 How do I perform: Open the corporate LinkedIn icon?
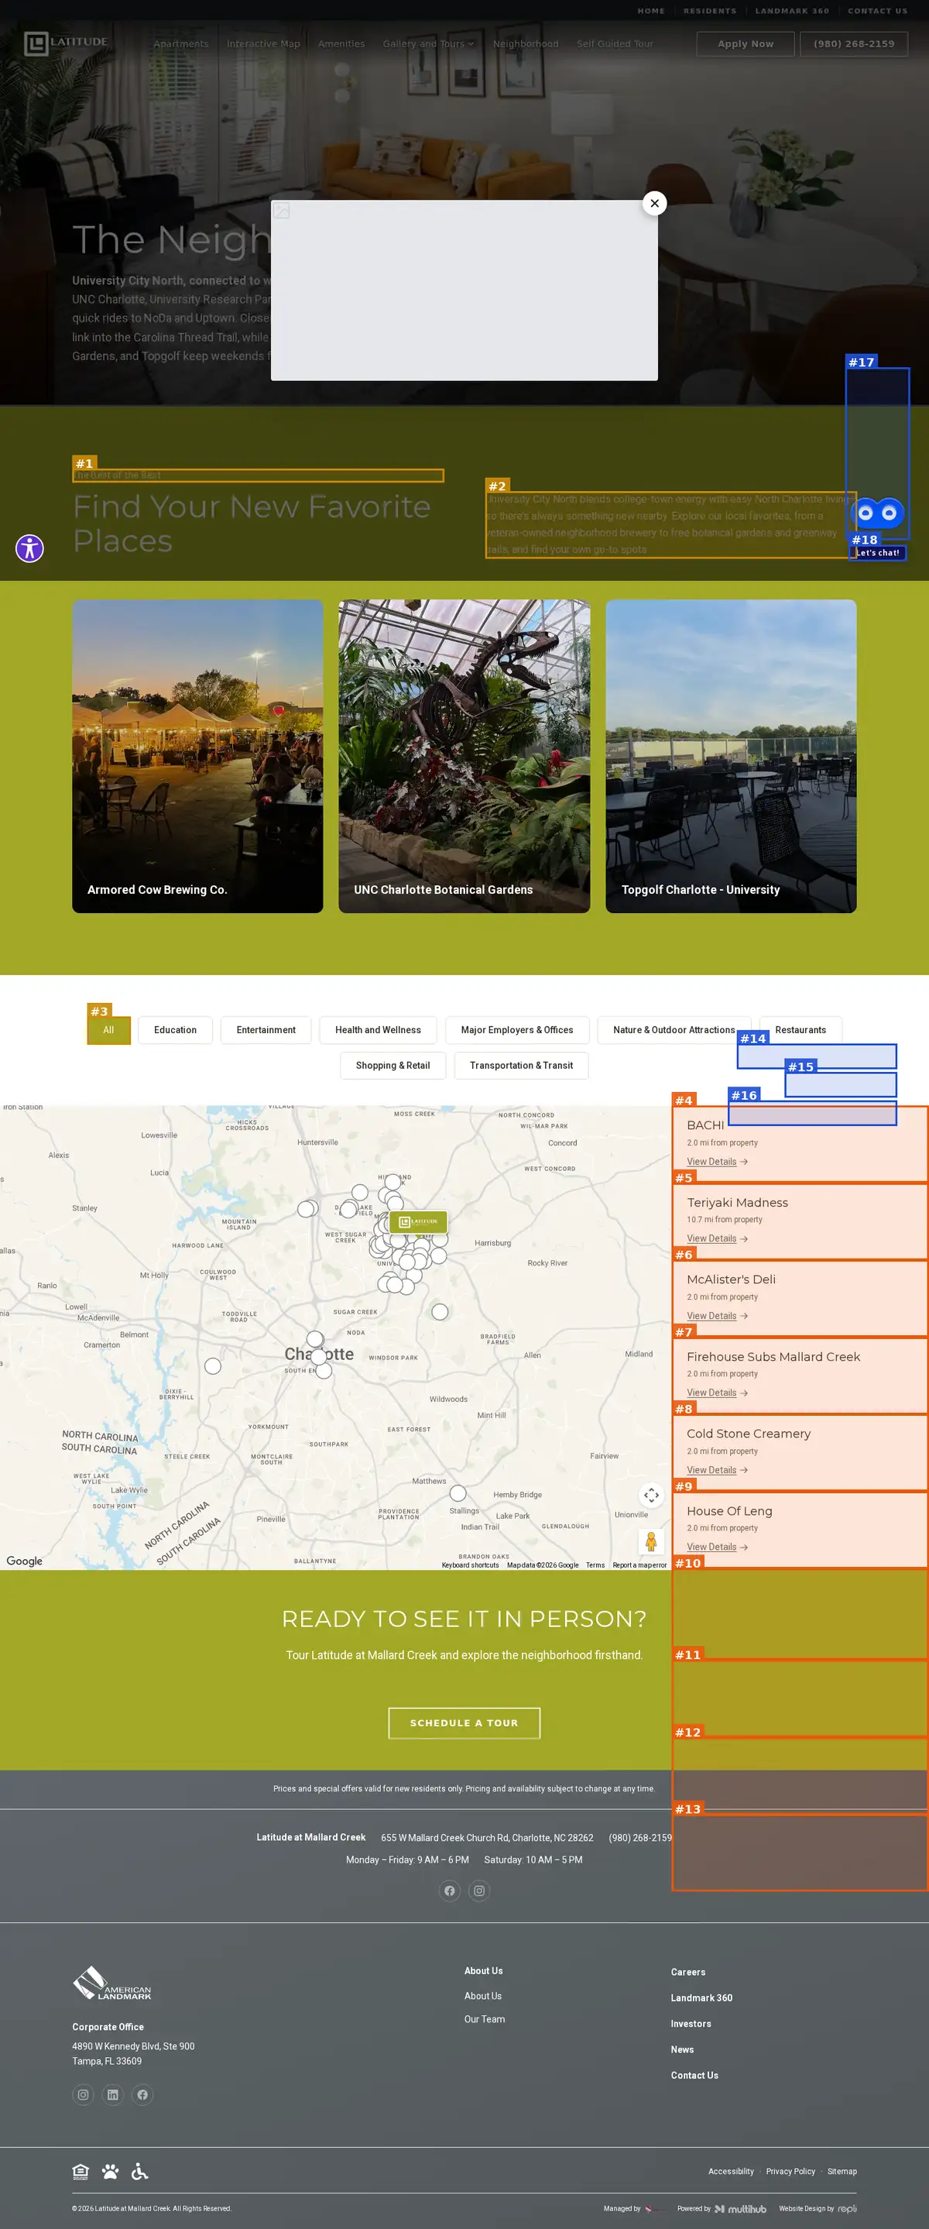tap(112, 2094)
